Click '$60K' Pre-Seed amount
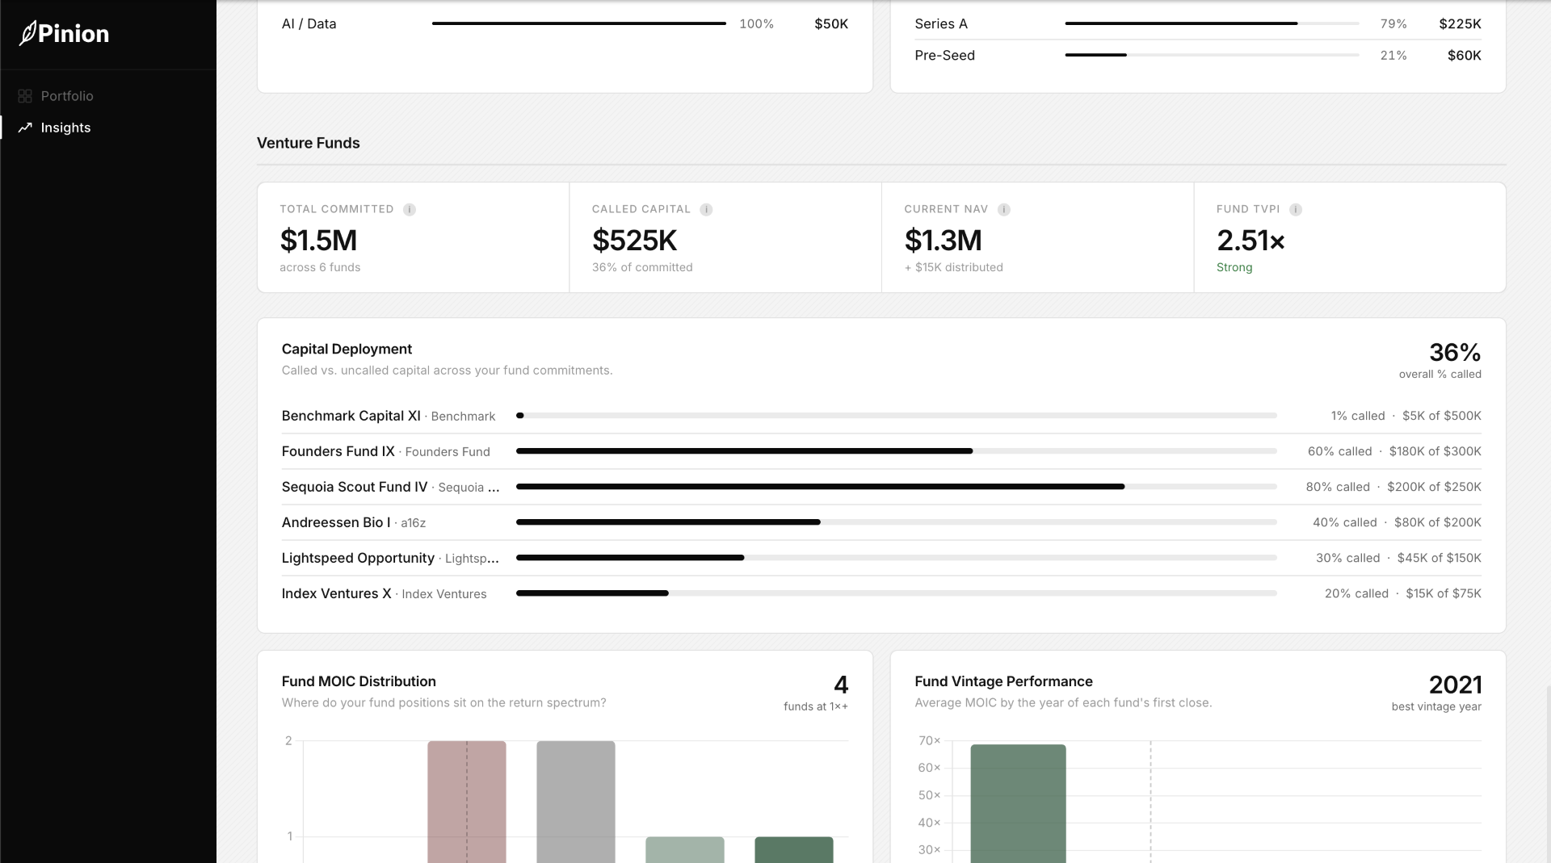 point(1465,55)
